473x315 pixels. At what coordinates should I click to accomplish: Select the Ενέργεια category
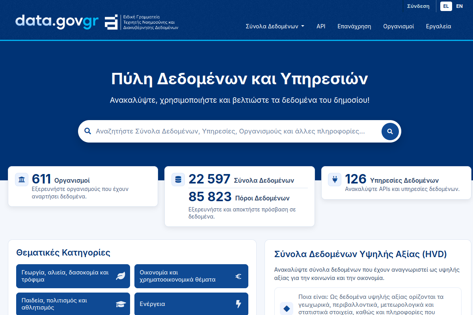(x=191, y=304)
